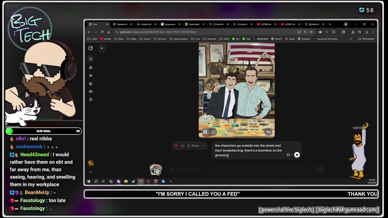Click inside the prompt text about breakdancing
The height and width of the screenshot is (218, 388).
(x=249, y=150)
